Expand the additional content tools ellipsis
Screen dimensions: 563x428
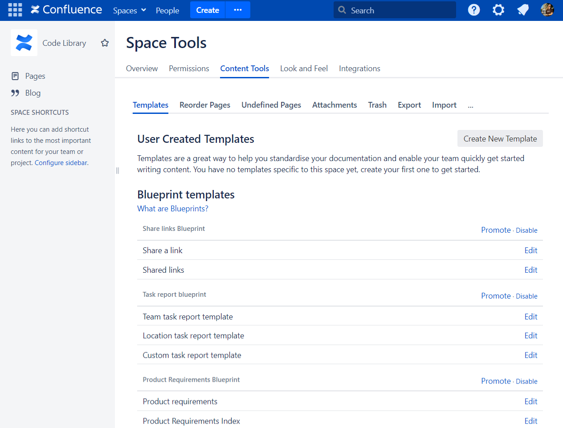[470, 105]
